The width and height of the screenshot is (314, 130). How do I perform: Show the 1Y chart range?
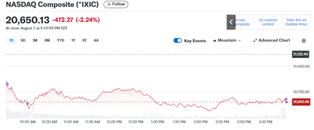tap(73, 40)
